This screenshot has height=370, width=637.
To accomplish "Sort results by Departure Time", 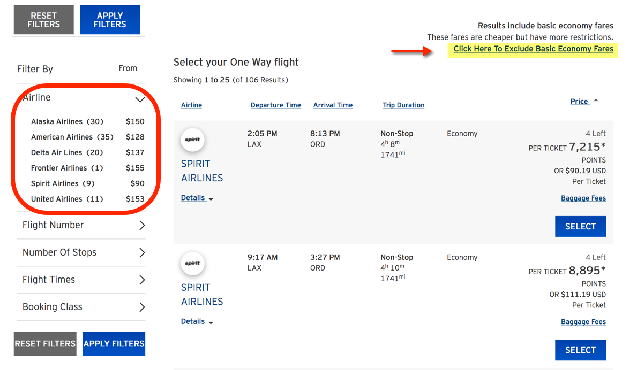I will [276, 105].
